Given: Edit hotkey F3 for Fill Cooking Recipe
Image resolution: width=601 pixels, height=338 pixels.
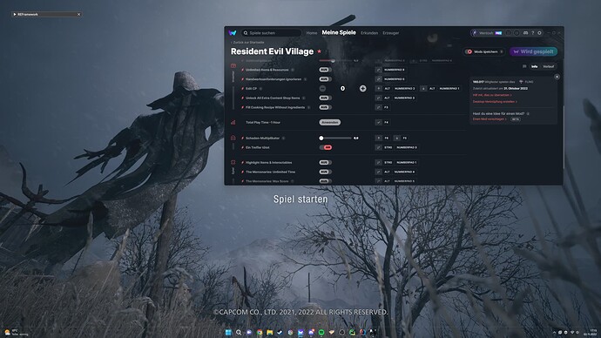Looking at the screenshot, I should point(379,107).
